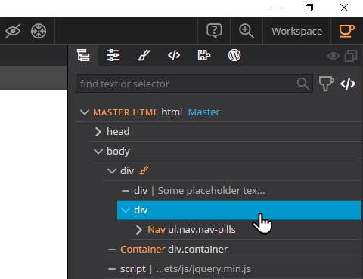Screen dimensions: 363x279
Task: Open the Workspace menu
Action: [296, 32]
